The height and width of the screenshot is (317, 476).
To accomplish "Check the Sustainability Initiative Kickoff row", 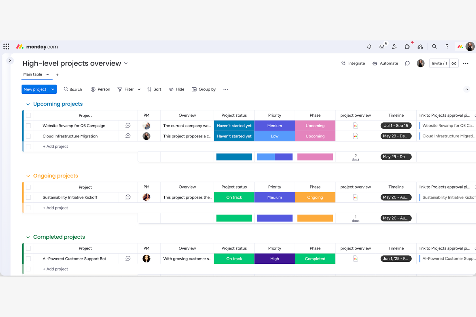I will tap(28, 197).
